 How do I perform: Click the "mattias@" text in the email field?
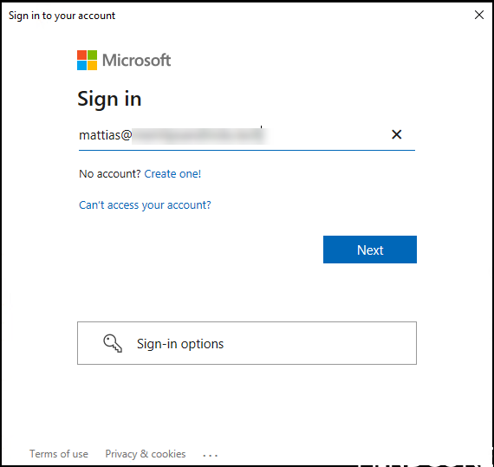(105, 135)
